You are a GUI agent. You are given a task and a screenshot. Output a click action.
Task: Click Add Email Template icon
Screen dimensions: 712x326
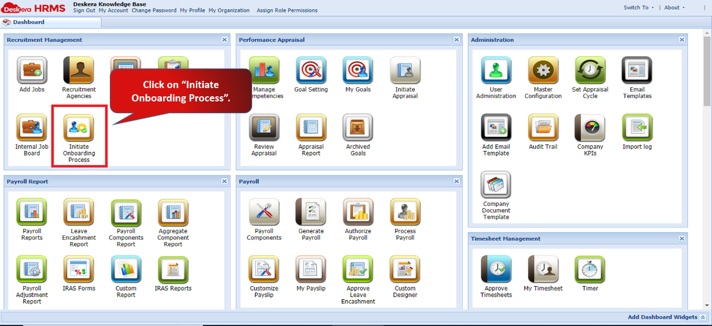pos(496,128)
